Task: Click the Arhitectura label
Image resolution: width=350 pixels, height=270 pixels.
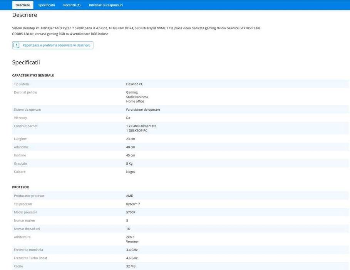Action: [x=22, y=237]
